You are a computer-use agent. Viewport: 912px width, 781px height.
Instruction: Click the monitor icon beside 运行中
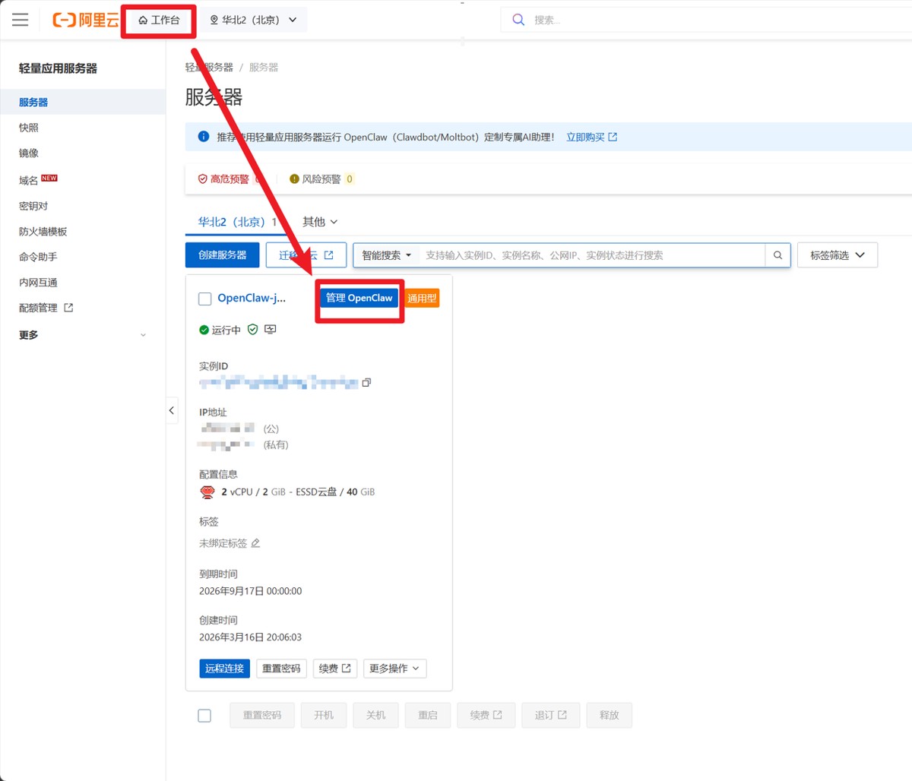(270, 330)
